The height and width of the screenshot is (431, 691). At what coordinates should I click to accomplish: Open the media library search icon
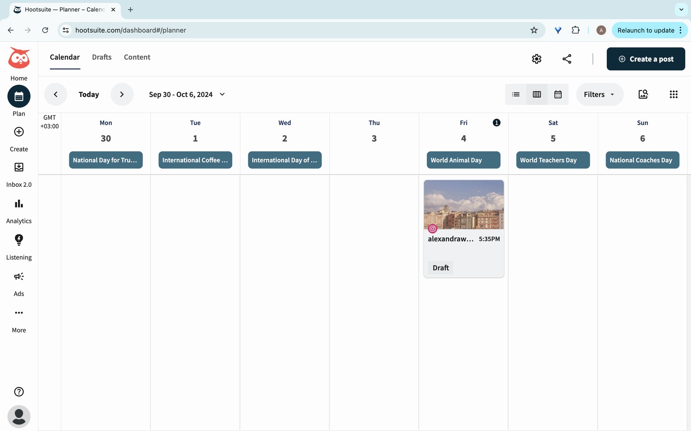tap(643, 94)
